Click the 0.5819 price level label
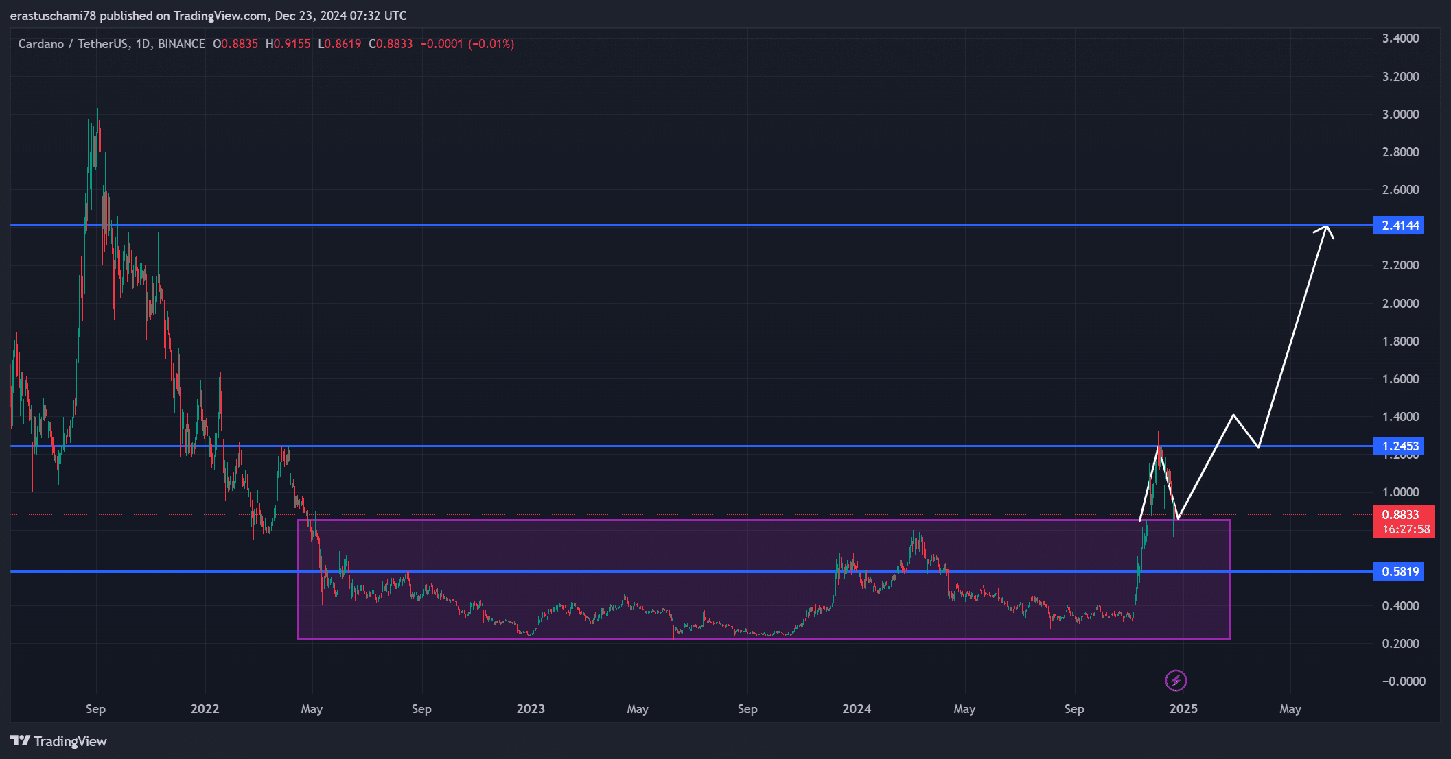Viewport: 1451px width, 759px height. tap(1399, 572)
